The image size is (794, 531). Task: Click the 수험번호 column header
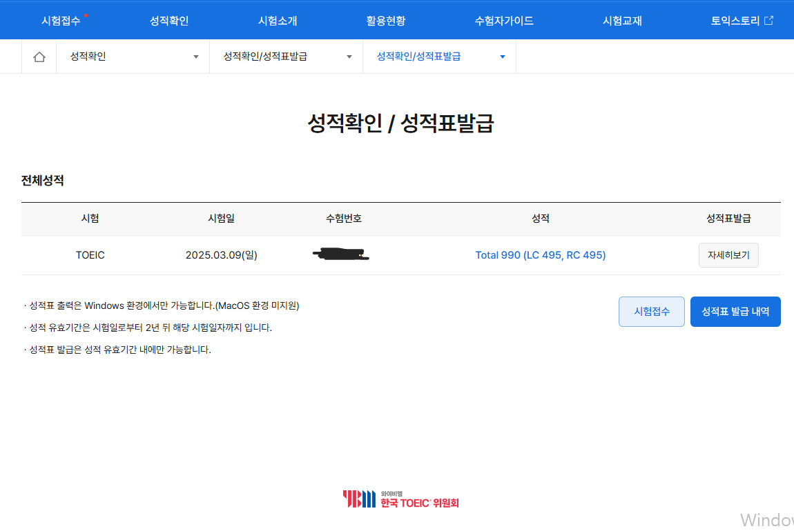tap(343, 219)
